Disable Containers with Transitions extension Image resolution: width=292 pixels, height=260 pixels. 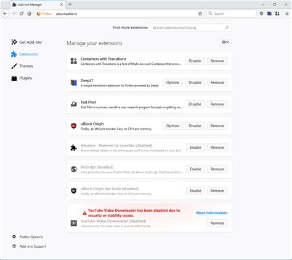(195, 61)
